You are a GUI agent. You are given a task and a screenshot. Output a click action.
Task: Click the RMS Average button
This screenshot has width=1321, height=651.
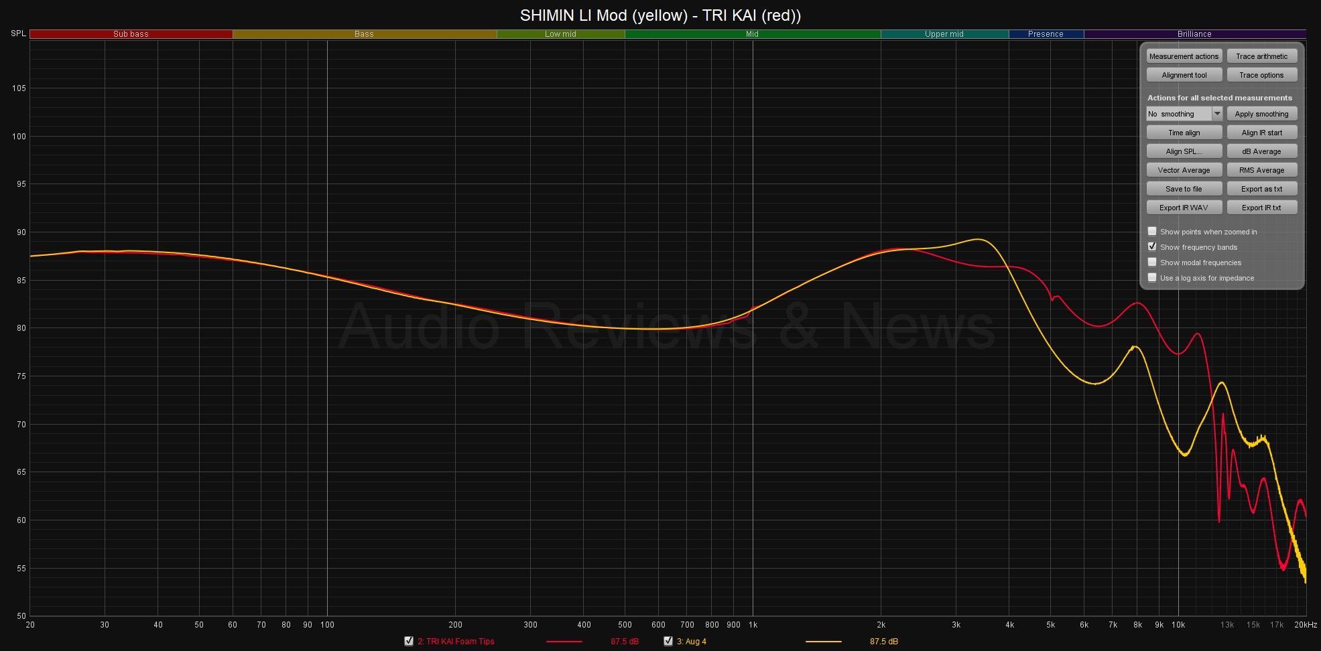click(1261, 170)
